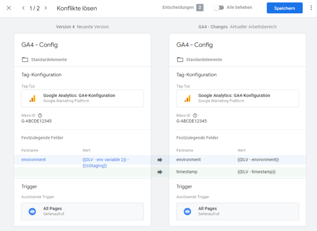This screenshot has width=317, height=231.
Task: Apply timestamp row using its arrow
Action: [160, 172]
